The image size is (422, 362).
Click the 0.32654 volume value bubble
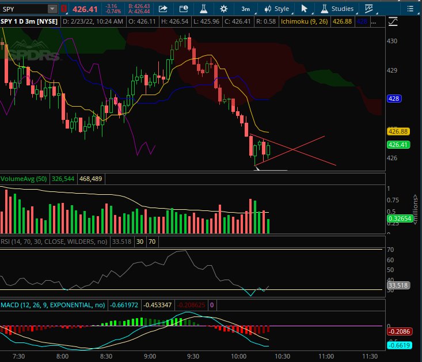(x=400, y=218)
